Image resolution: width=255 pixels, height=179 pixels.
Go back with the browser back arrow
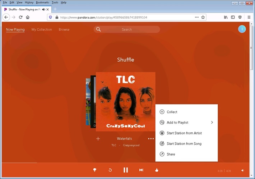point(6,17)
